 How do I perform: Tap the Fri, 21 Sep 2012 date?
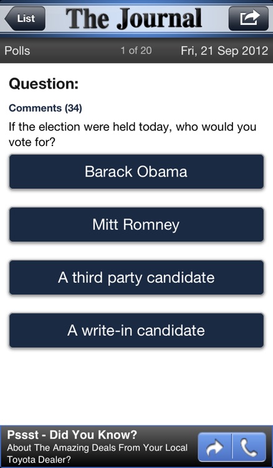click(224, 51)
